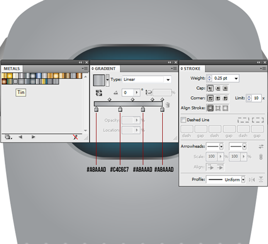The image size is (268, 244).
Task: Toggle the arrowhead scale link icon
Action: click(x=261, y=157)
